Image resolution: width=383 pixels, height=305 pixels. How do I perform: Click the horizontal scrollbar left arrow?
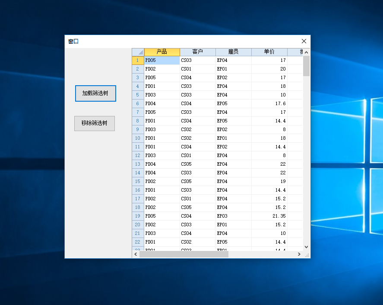click(136, 254)
